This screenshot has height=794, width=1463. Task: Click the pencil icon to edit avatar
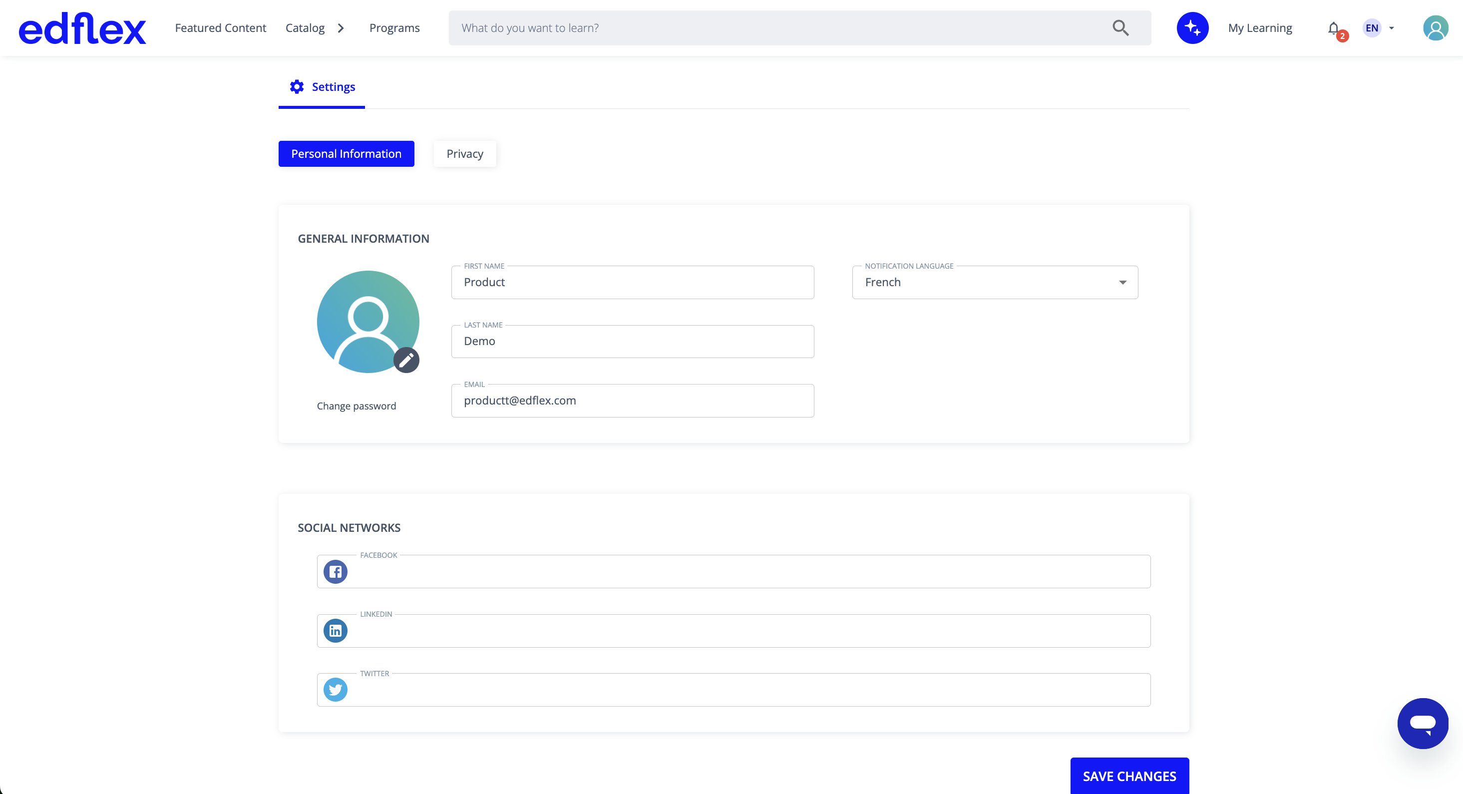406,360
